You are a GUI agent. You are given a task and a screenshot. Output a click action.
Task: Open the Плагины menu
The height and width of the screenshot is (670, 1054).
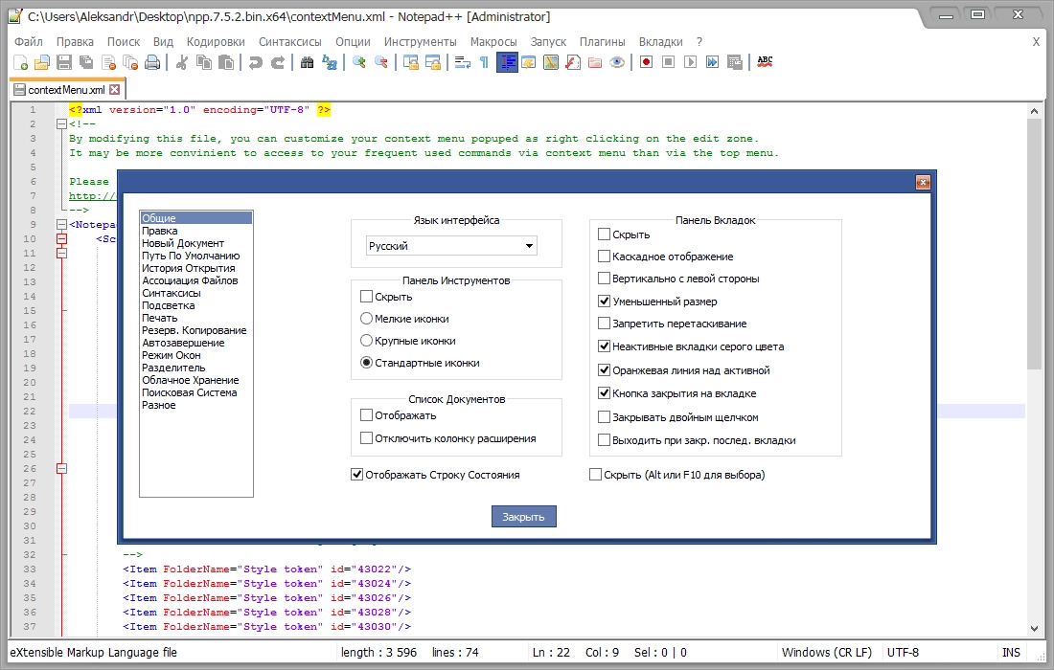coord(603,41)
